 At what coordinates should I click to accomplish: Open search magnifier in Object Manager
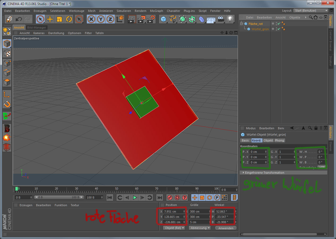(311, 17)
